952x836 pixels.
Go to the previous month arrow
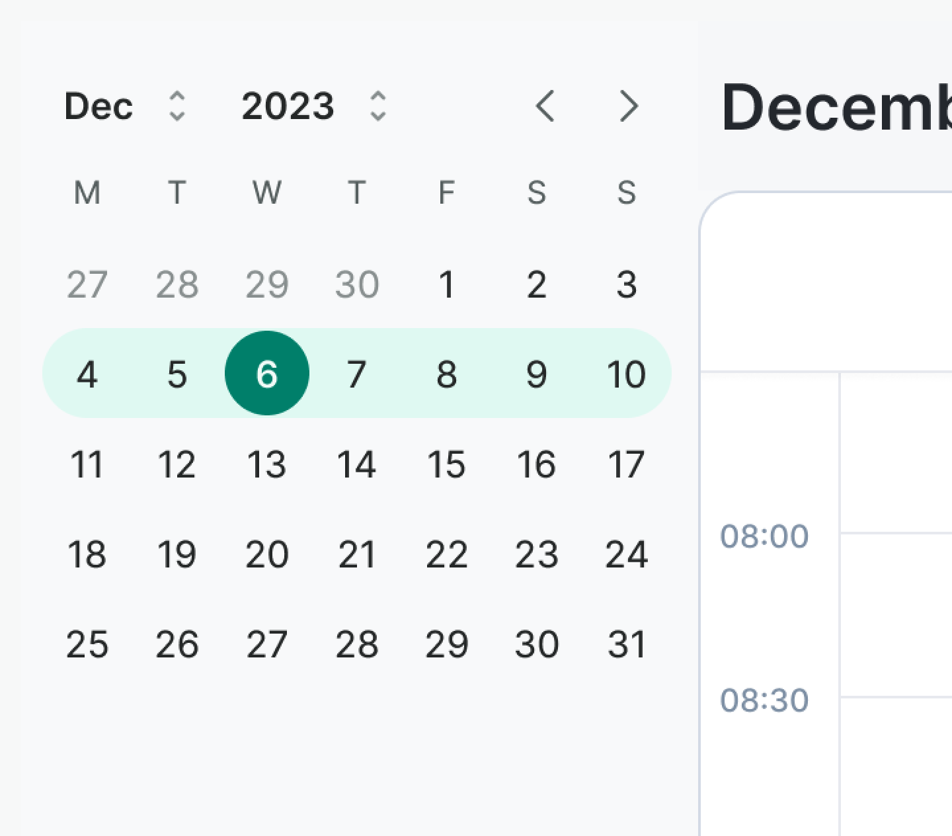pyautogui.click(x=545, y=106)
